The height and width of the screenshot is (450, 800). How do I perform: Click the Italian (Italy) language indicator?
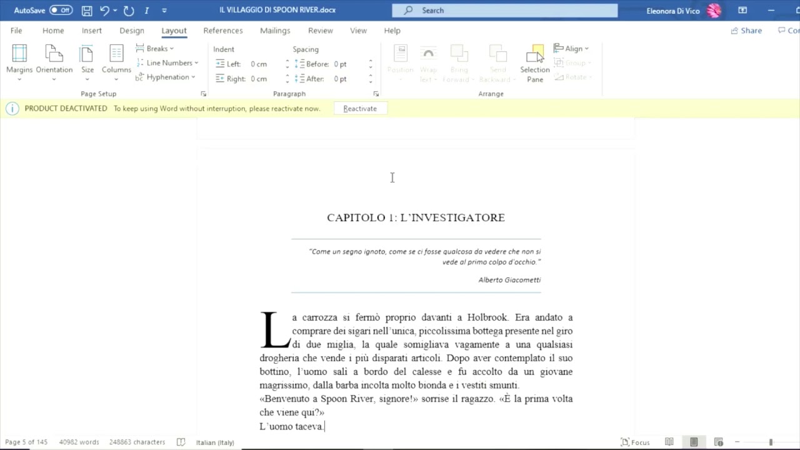215,442
